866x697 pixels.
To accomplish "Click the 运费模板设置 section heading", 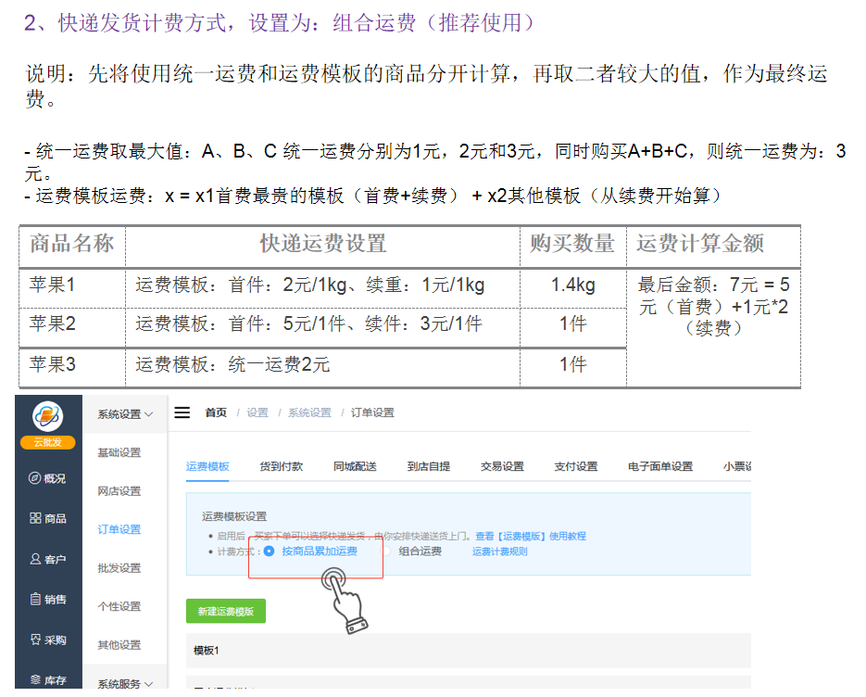I will 234,517.
